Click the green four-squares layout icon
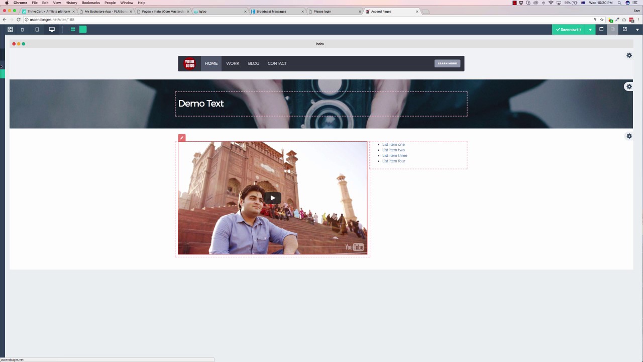Image resolution: width=643 pixels, height=362 pixels. pos(73,30)
